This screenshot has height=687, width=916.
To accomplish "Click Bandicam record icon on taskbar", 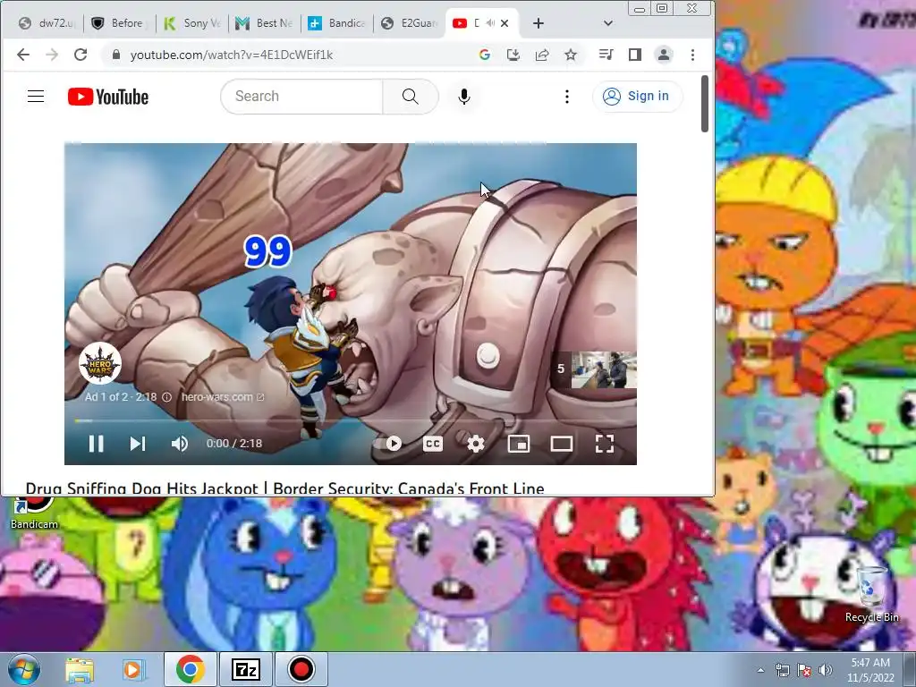I will tap(301, 669).
